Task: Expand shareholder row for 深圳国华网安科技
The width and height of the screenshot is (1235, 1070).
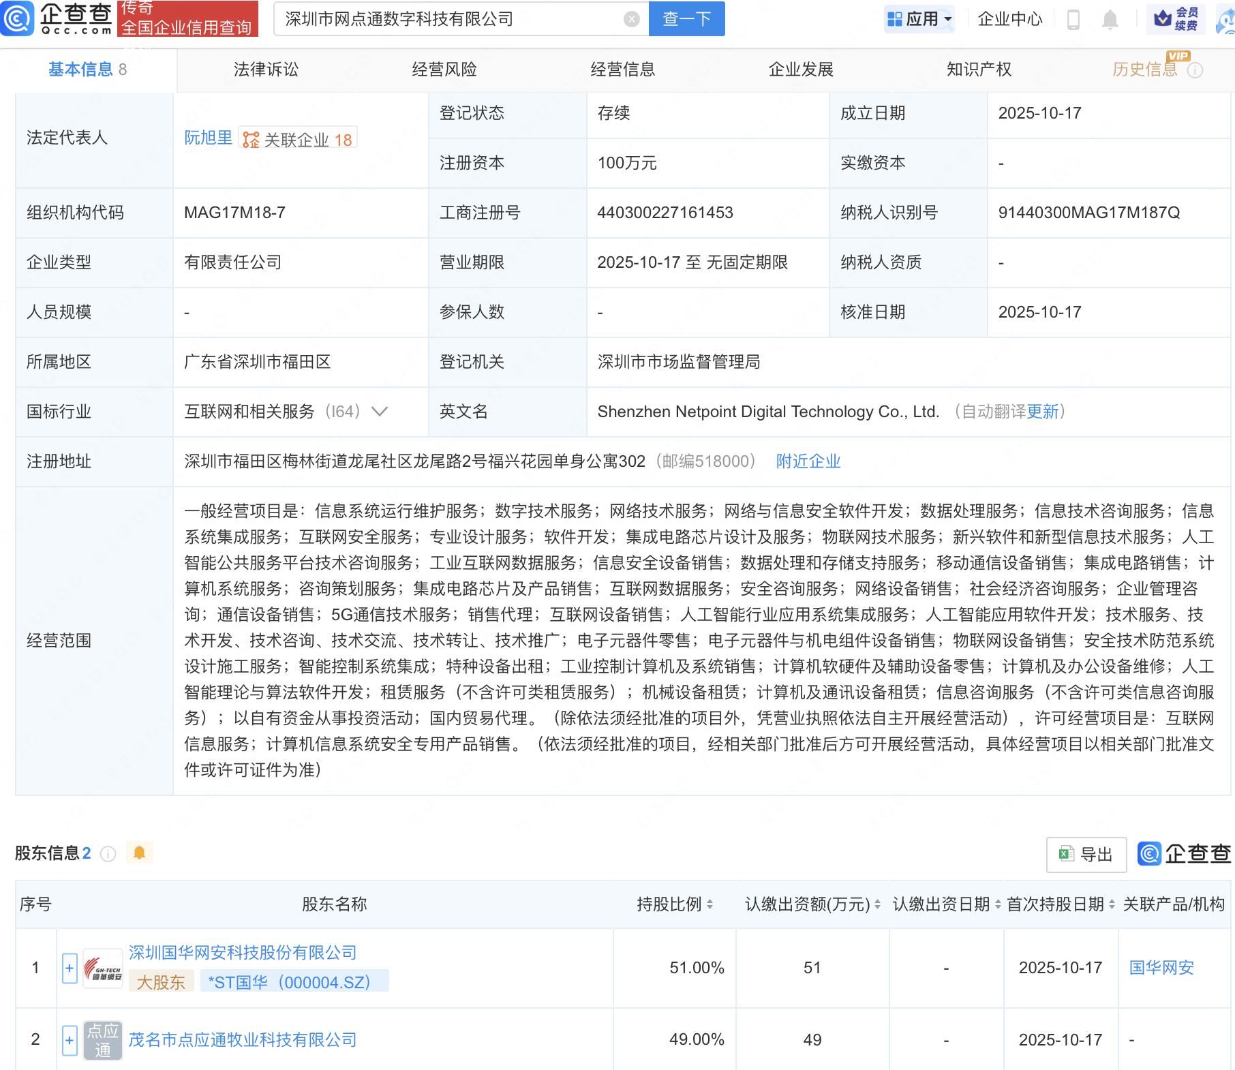Action: [70, 968]
